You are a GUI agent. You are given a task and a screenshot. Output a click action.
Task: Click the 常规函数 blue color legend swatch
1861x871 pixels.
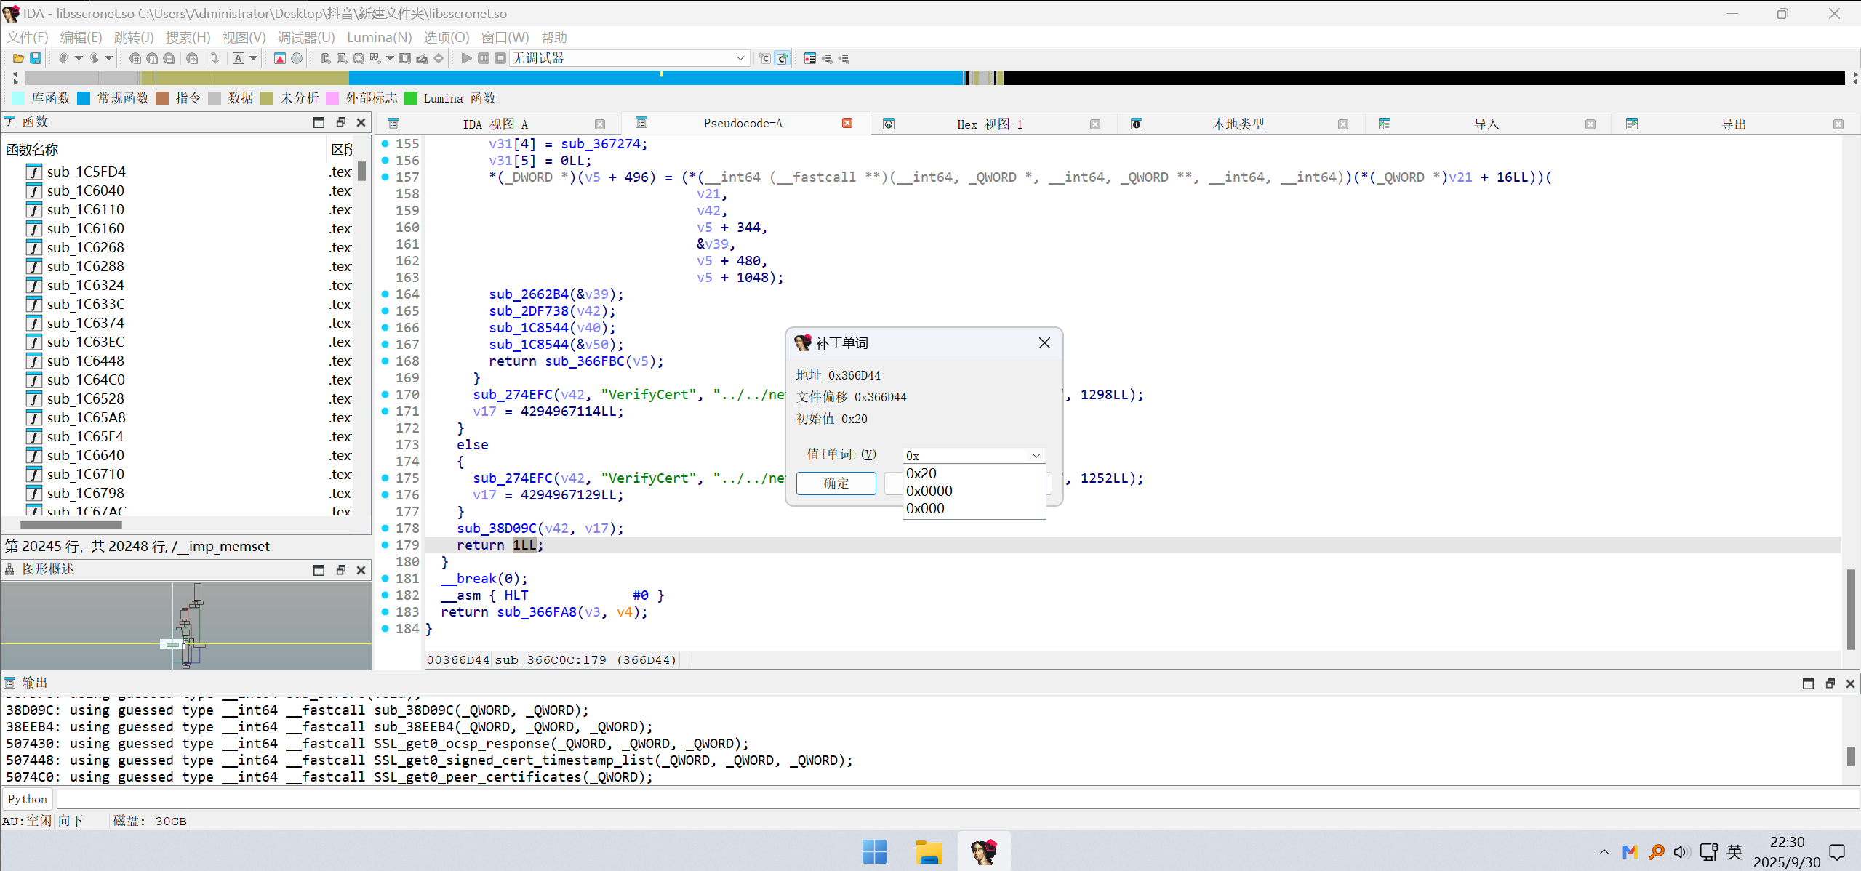click(84, 98)
